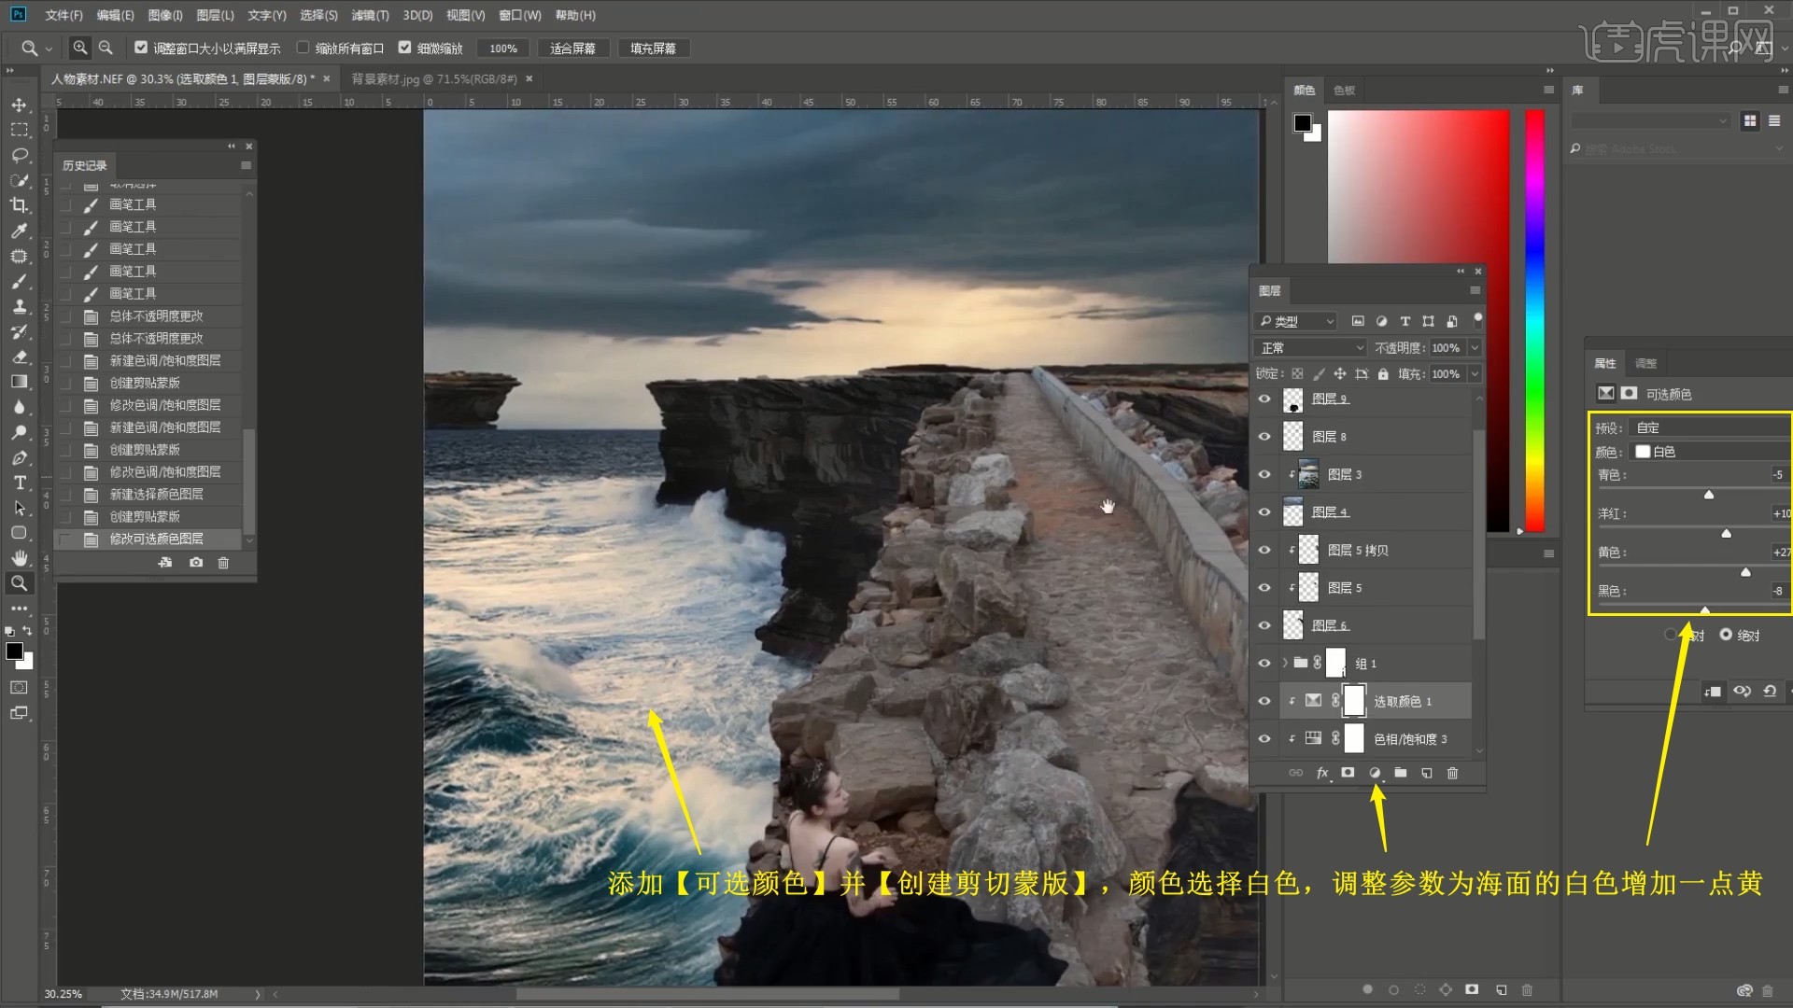Pick the Lasso tool
The image size is (1793, 1008).
point(19,155)
